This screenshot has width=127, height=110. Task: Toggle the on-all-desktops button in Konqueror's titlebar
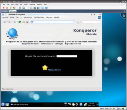click(x=6, y=15)
